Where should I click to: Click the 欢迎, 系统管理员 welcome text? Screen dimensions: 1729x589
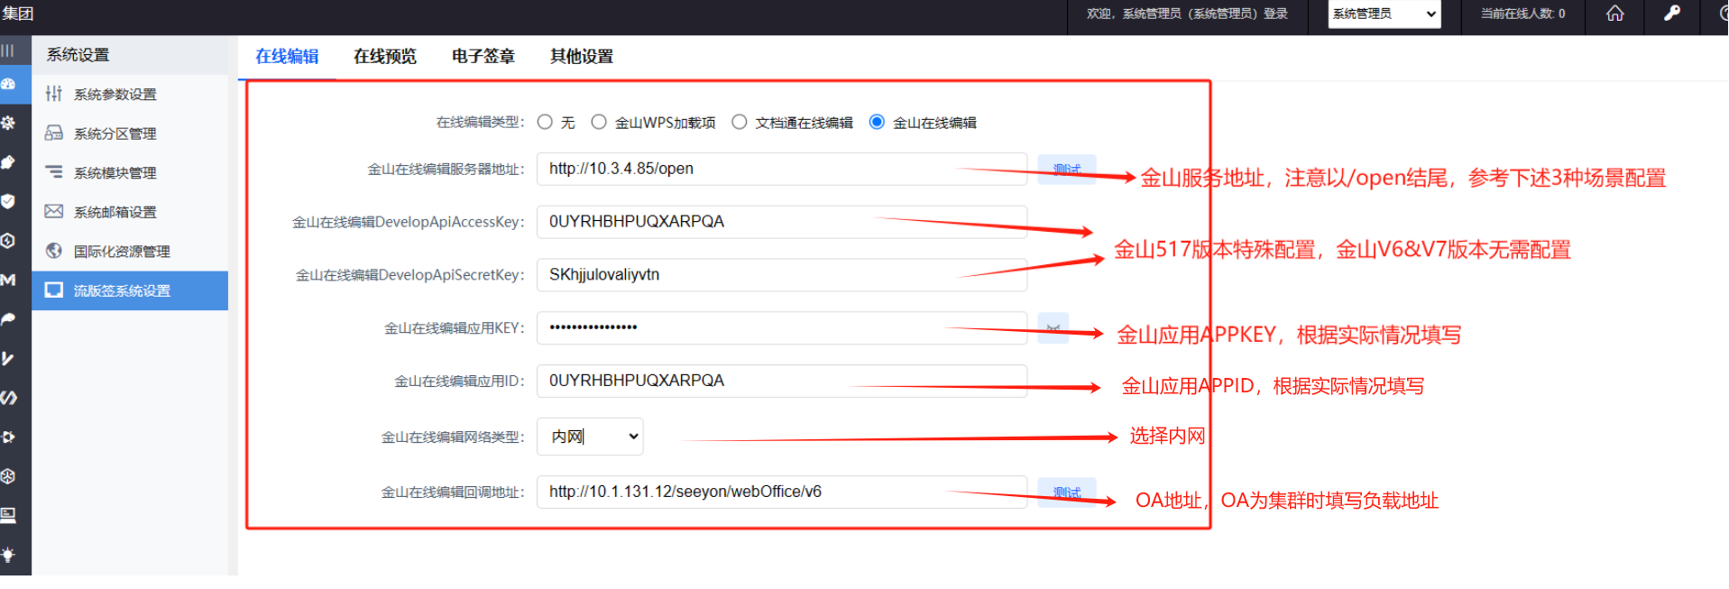tap(1187, 14)
